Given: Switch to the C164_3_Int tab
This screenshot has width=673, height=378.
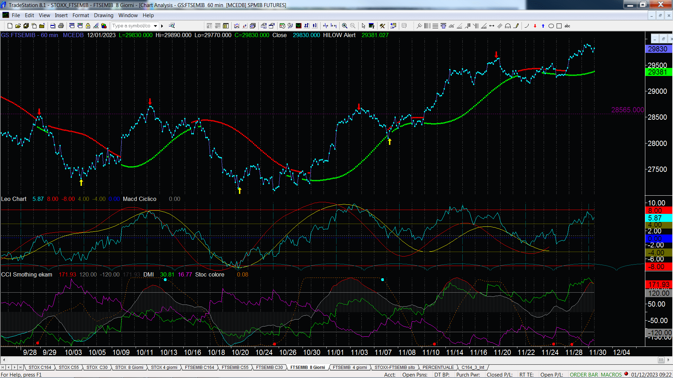Looking at the screenshot, I should (x=473, y=367).
